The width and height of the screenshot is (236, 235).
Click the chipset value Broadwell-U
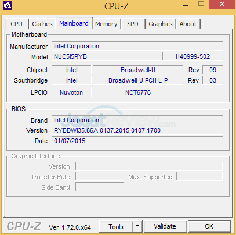coord(138,70)
